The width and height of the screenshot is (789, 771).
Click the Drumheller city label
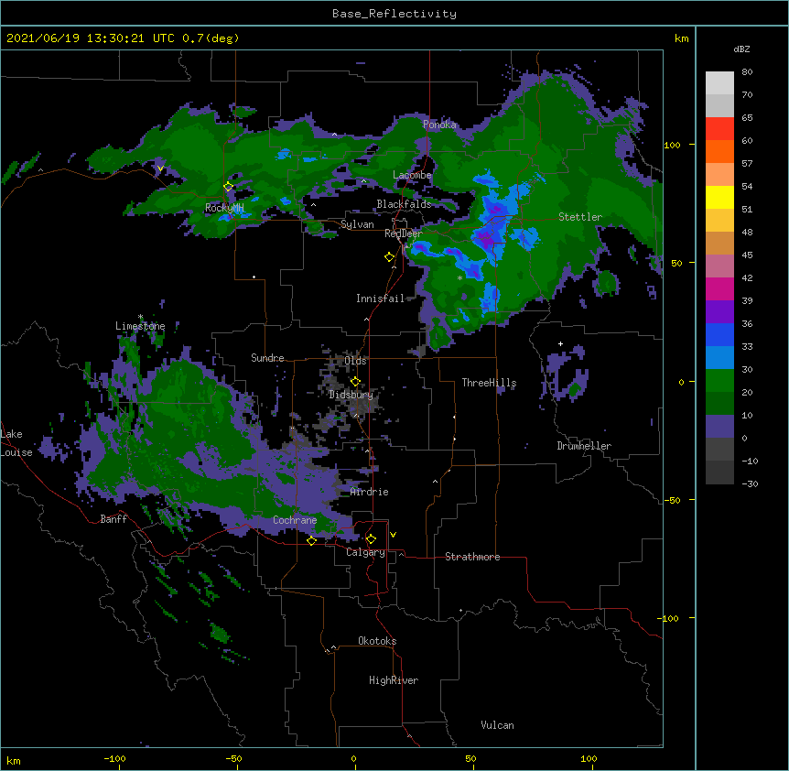(584, 446)
